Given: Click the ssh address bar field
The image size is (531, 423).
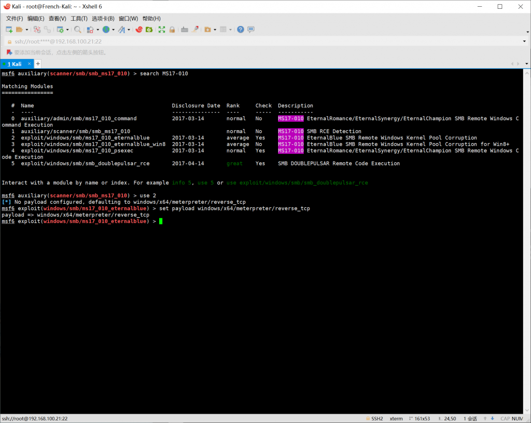Looking at the screenshot, I should coord(264,41).
